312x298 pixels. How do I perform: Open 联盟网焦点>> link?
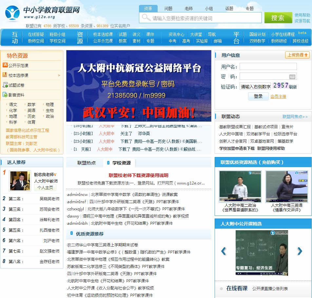pos(295,117)
